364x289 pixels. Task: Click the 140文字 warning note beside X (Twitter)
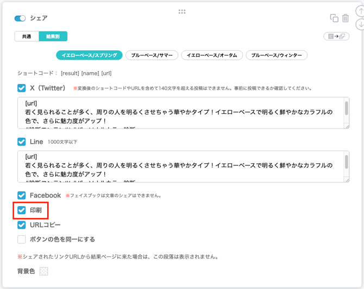coord(192,88)
